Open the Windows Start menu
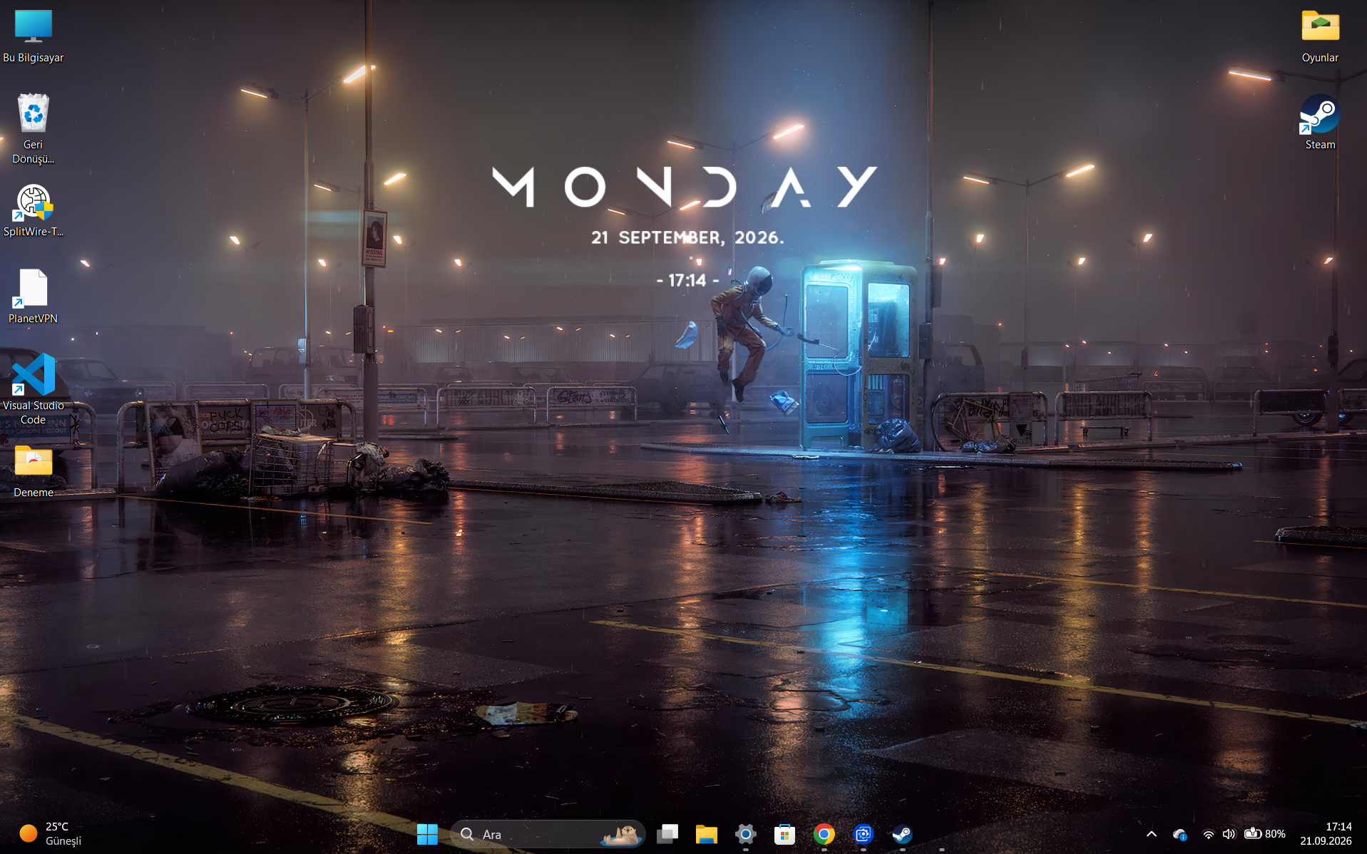The image size is (1367, 854). point(427,834)
